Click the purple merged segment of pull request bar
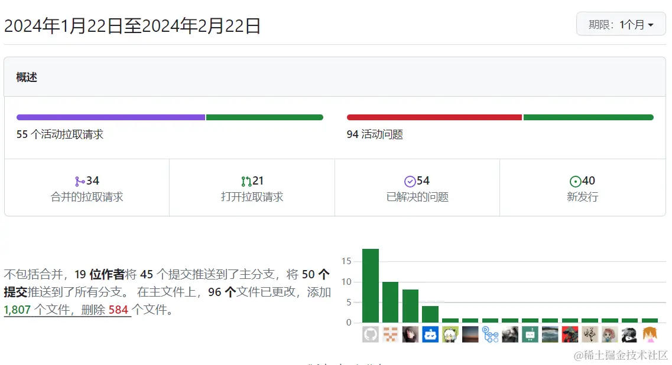The image size is (672, 365). tap(111, 117)
